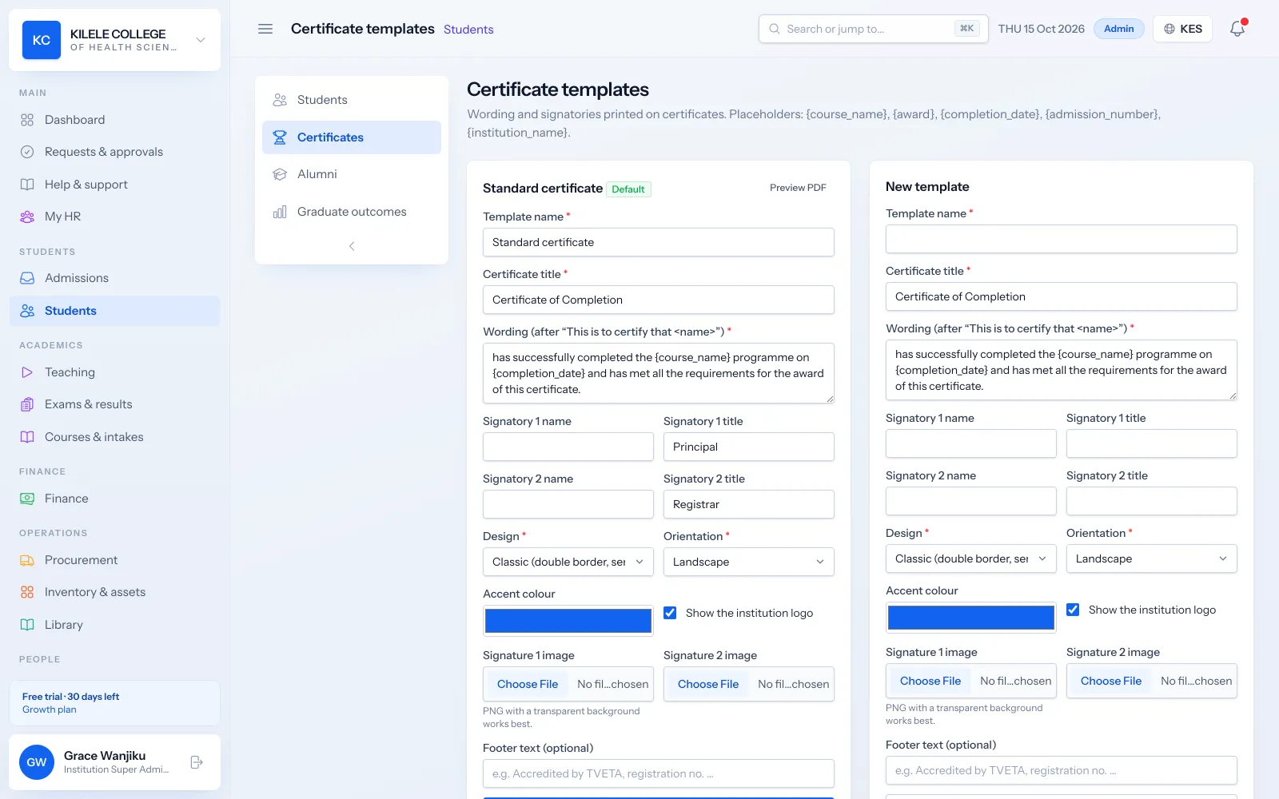1279x799 pixels.
Task: Click the logout icon beside Grace Wanjiku
Action: point(197,762)
